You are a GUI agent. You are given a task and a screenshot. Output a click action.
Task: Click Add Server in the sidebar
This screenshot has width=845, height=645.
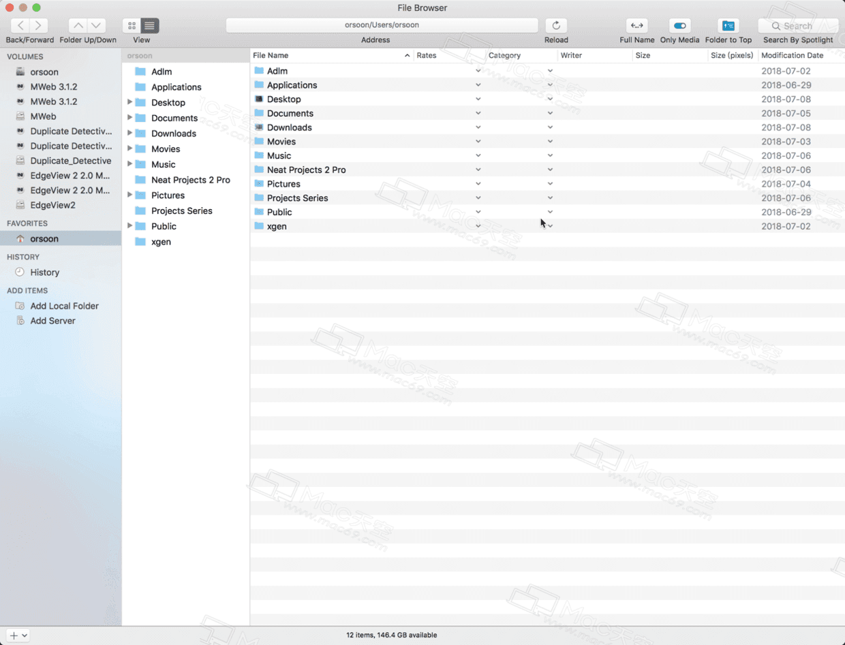(x=51, y=321)
